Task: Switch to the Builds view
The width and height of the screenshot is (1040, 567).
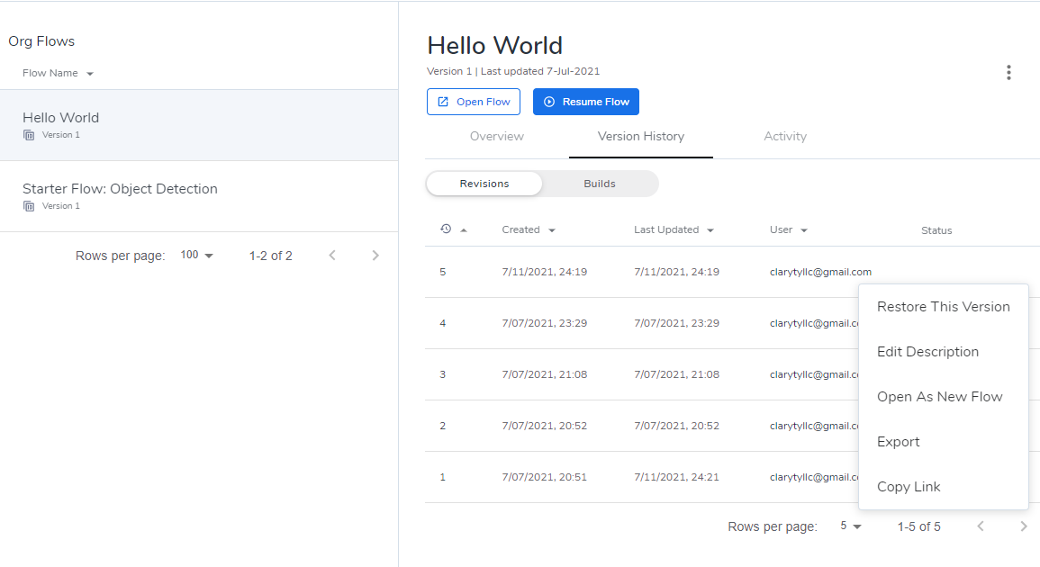Action: [x=599, y=184]
